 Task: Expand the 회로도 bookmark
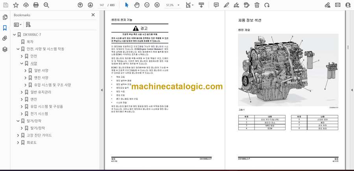coord(18,143)
